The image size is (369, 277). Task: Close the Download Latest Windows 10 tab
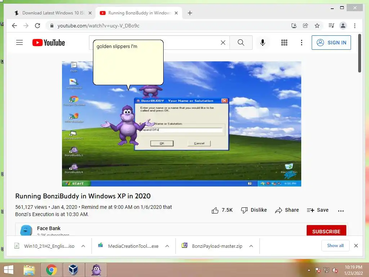pyautogui.click(x=90, y=13)
